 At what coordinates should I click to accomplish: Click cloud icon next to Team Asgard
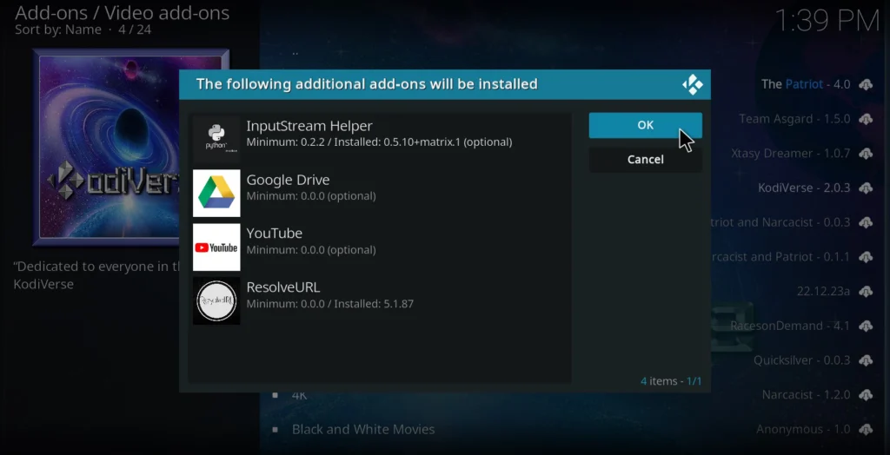[866, 119]
